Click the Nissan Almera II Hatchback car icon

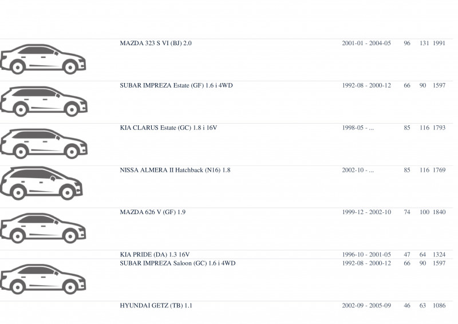tap(41, 184)
